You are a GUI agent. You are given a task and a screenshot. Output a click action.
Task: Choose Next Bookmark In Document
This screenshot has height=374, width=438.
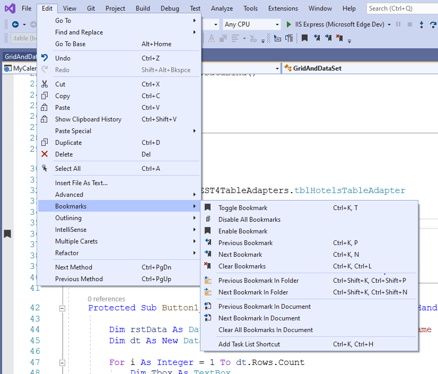(309, 318)
